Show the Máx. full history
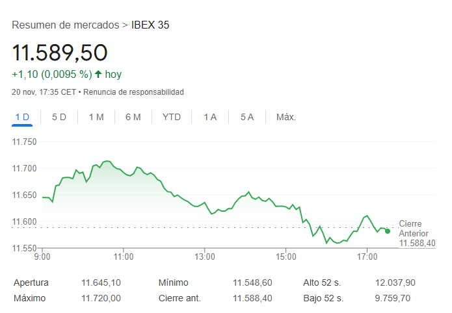Screen dimensions: 452x313 coord(286,117)
